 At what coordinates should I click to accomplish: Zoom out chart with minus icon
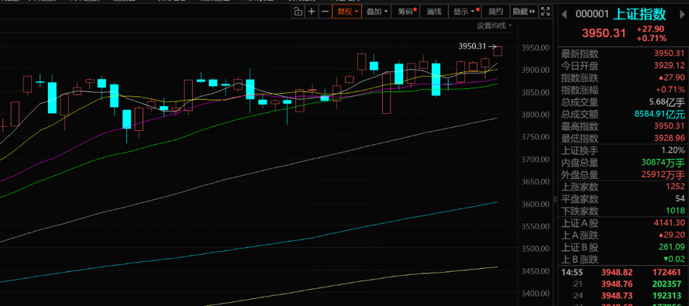click(x=325, y=11)
